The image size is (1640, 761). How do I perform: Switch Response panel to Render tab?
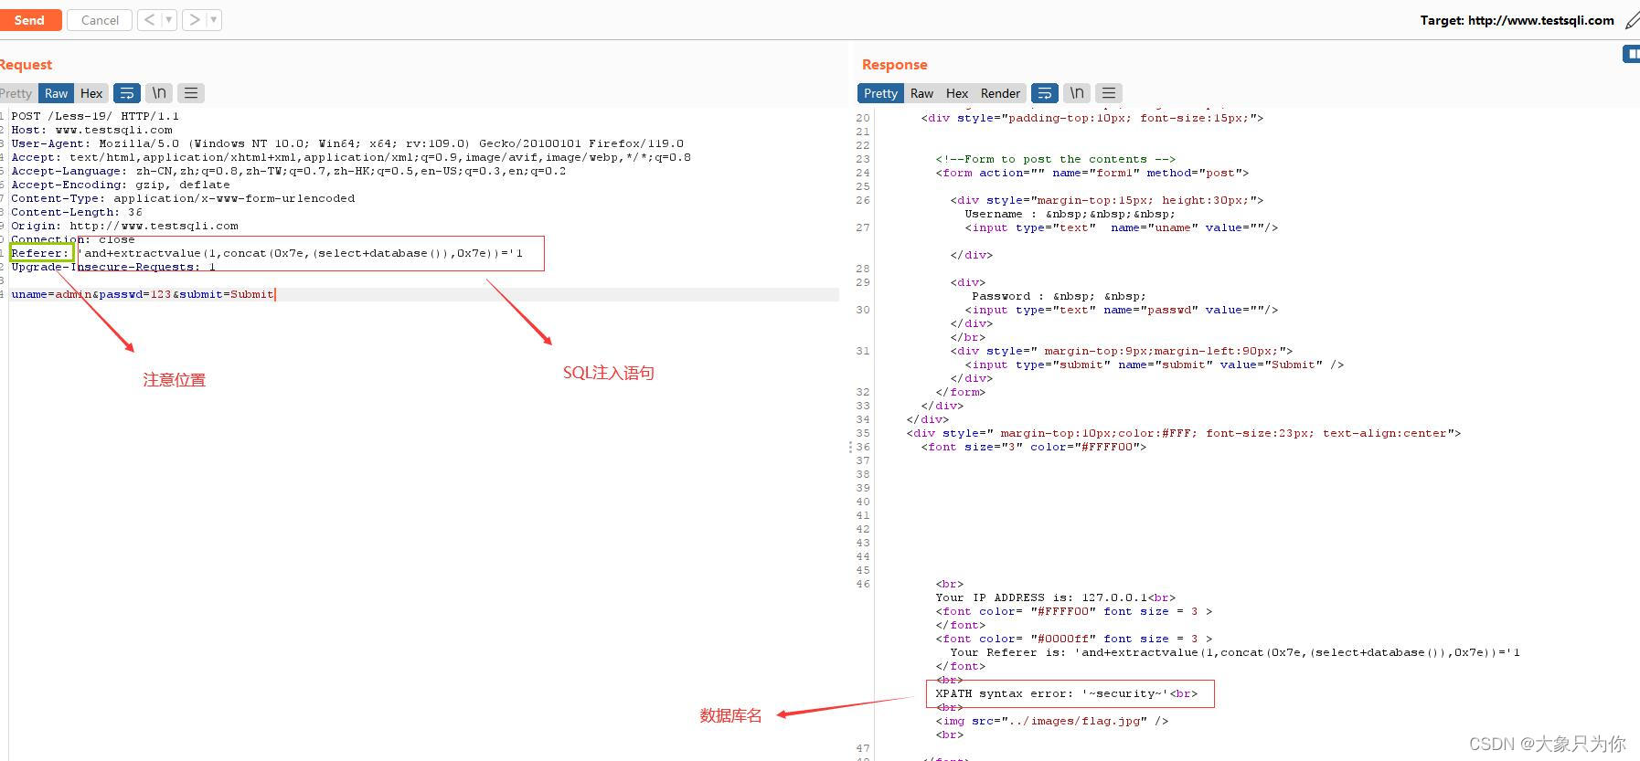(1000, 93)
